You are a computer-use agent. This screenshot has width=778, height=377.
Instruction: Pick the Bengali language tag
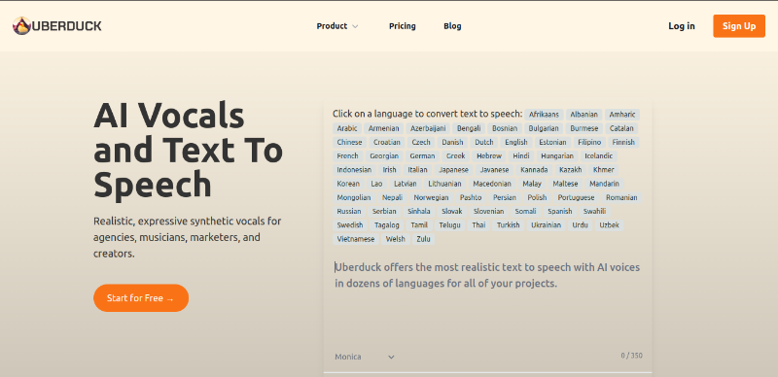click(469, 128)
